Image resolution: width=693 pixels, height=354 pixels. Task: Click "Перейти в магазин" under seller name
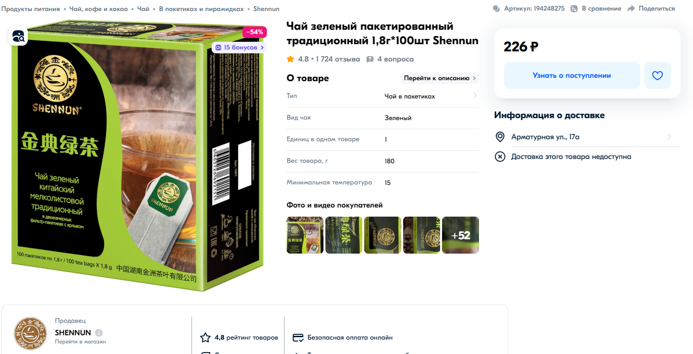[81, 342]
